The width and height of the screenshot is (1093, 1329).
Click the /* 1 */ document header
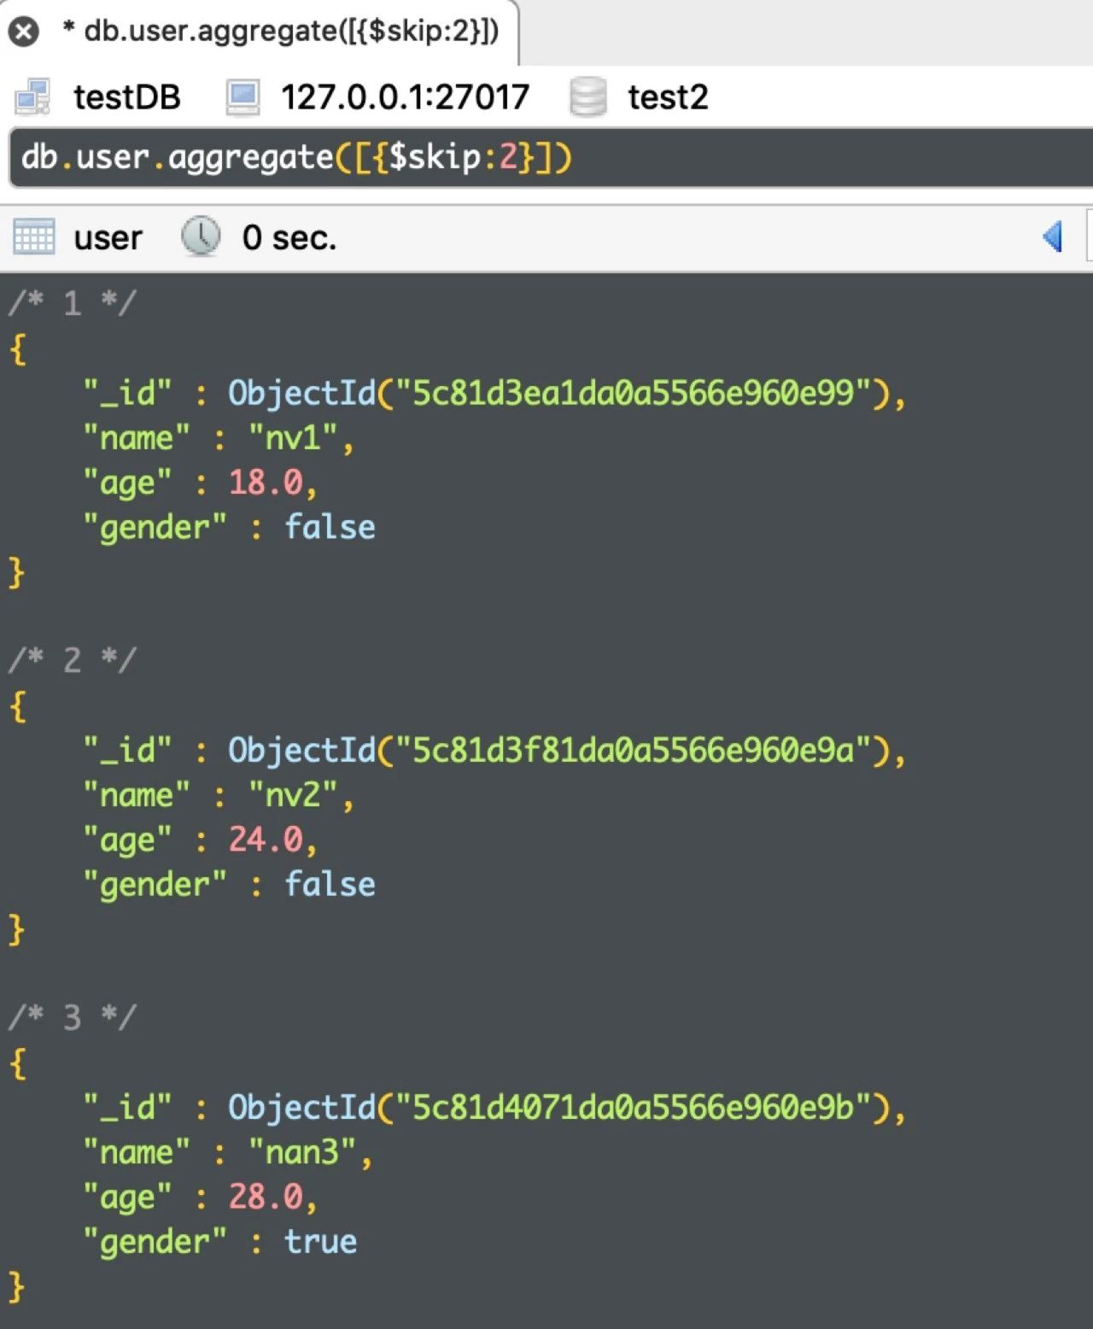coord(72,303)
